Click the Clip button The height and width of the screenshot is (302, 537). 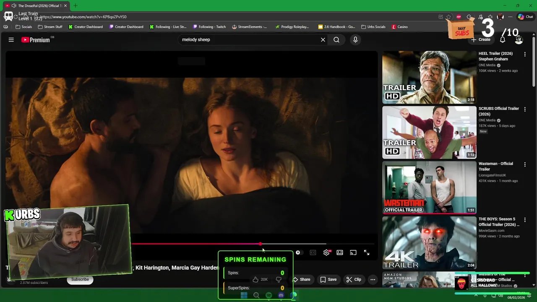(354, 279)
